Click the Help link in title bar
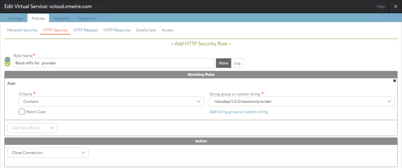 [x=380, y=7]
